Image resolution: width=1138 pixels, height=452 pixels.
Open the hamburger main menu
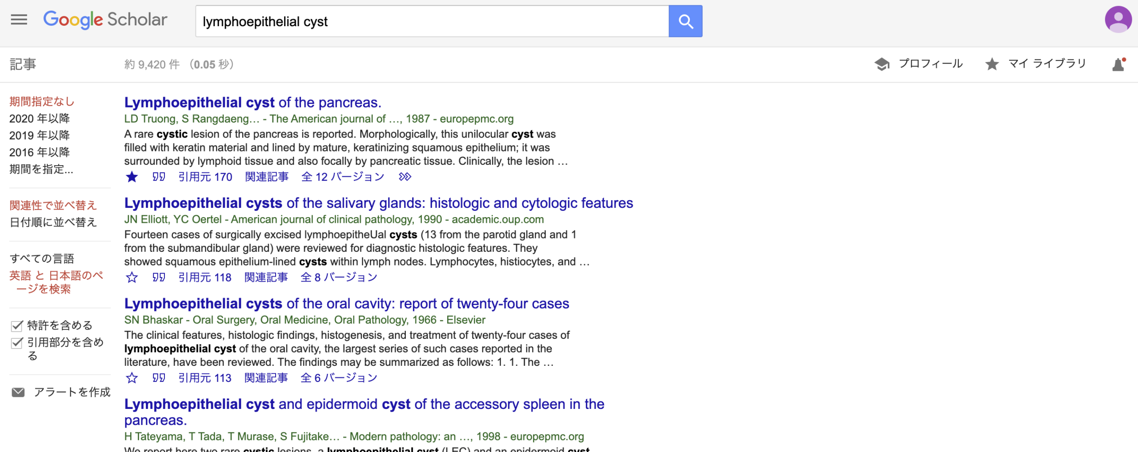click(19, 20)
